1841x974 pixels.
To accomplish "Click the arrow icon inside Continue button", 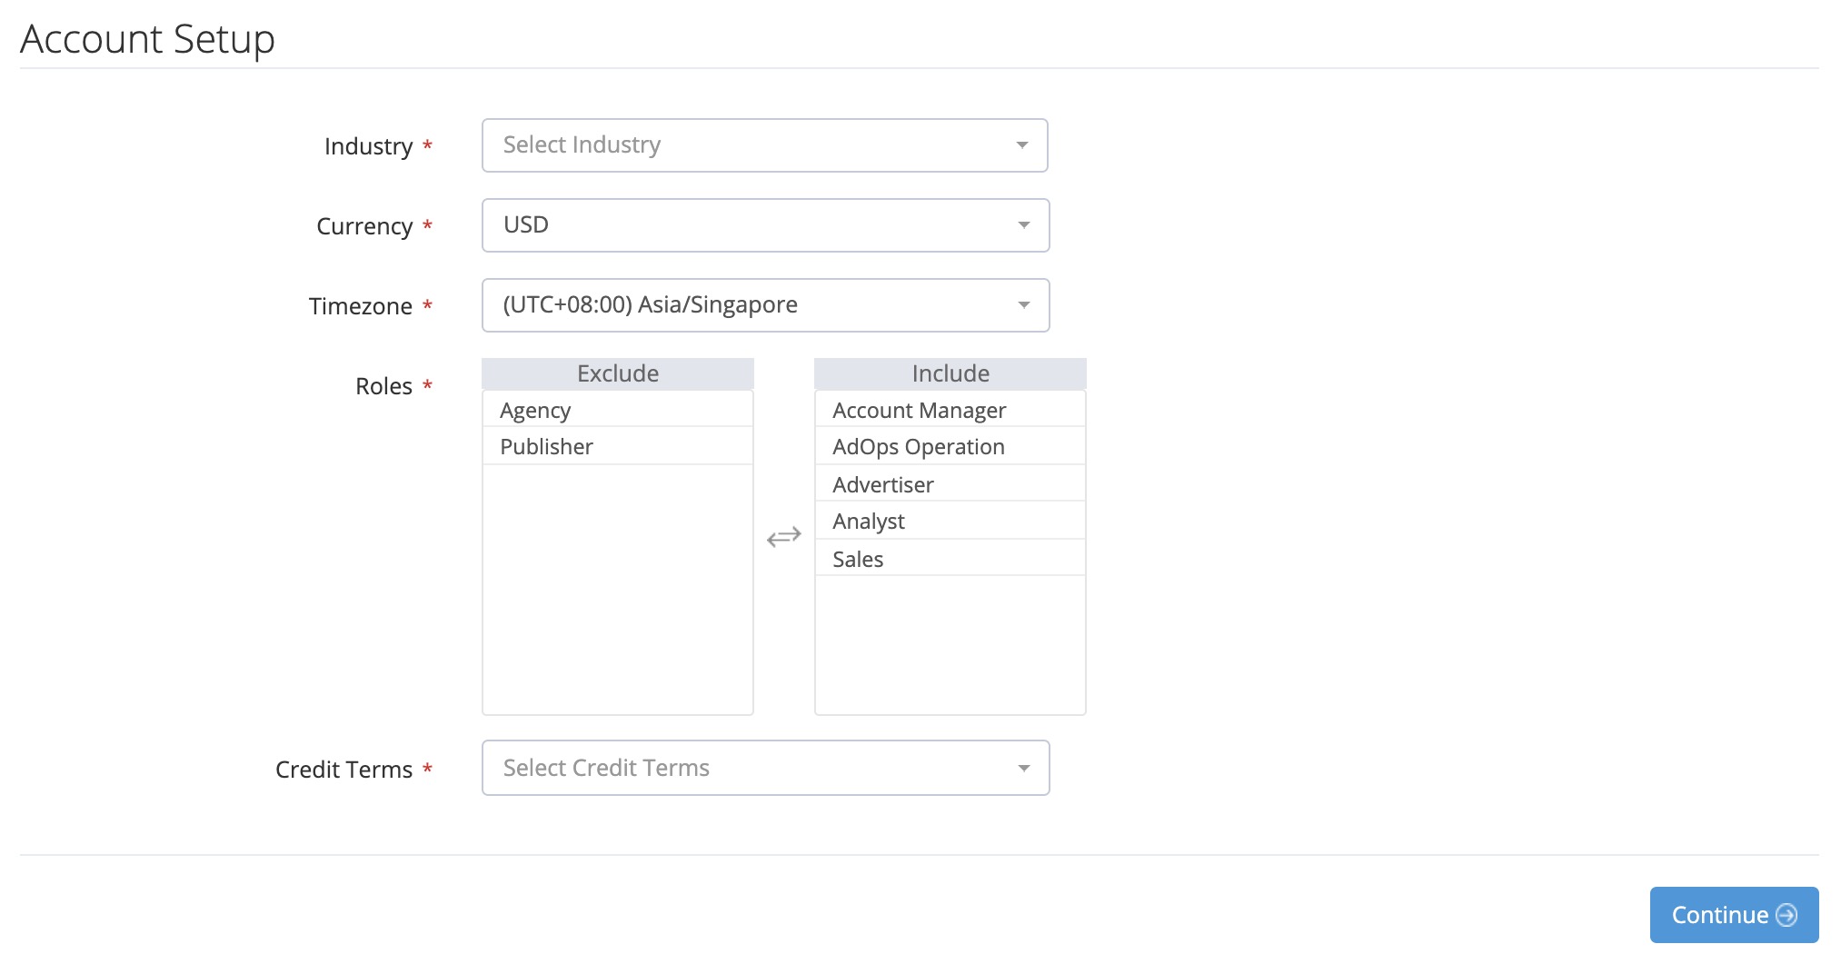I will 1786,915.
